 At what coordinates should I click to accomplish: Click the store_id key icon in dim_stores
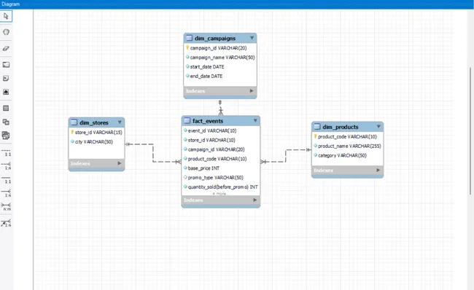pos(72,132)
